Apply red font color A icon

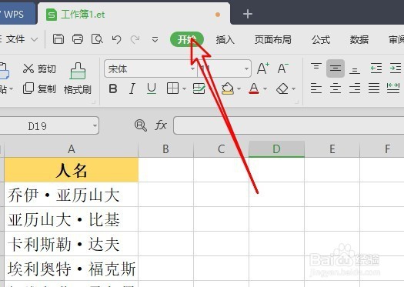coord(254,88)
